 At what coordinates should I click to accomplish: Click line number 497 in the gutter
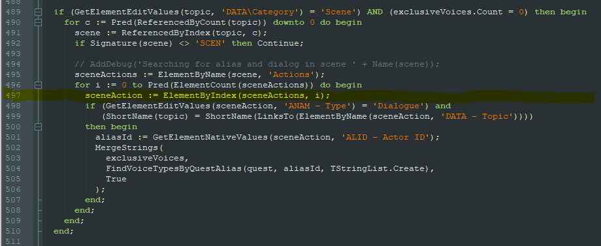point(14,95)
